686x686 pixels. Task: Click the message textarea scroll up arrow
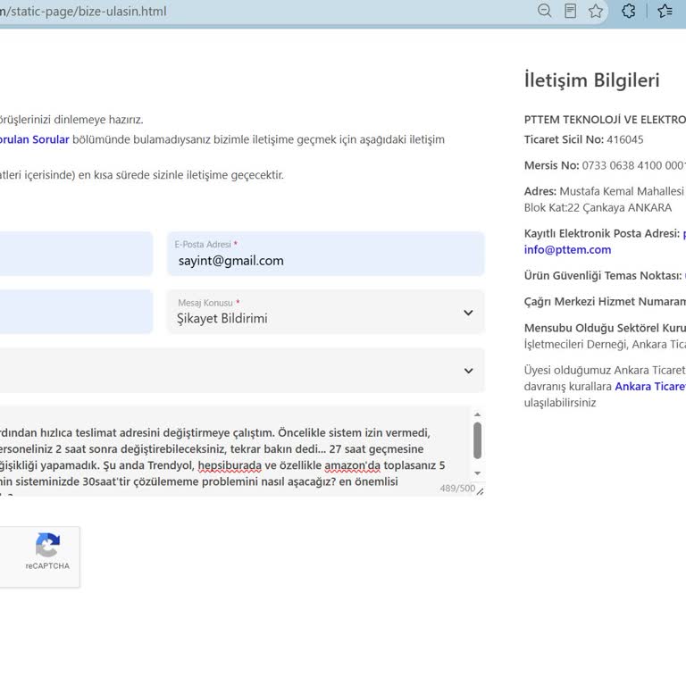pos(477,414)
